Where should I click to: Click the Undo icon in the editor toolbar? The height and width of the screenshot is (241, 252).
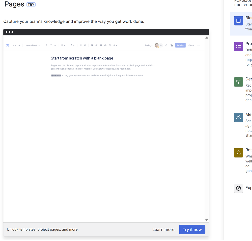coord(15,45)
